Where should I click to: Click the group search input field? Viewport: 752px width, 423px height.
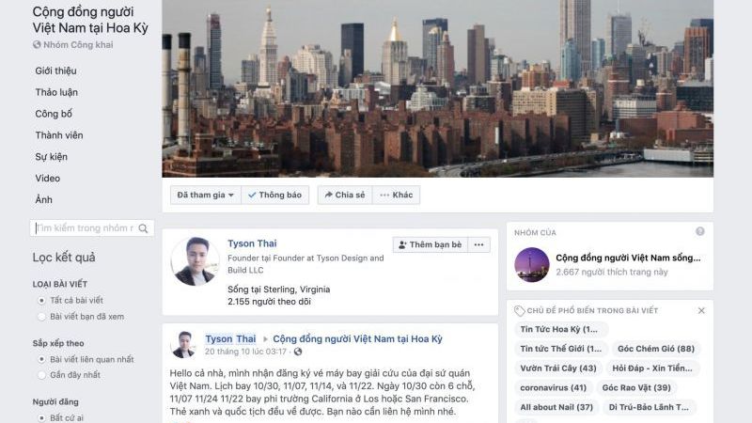86,228
